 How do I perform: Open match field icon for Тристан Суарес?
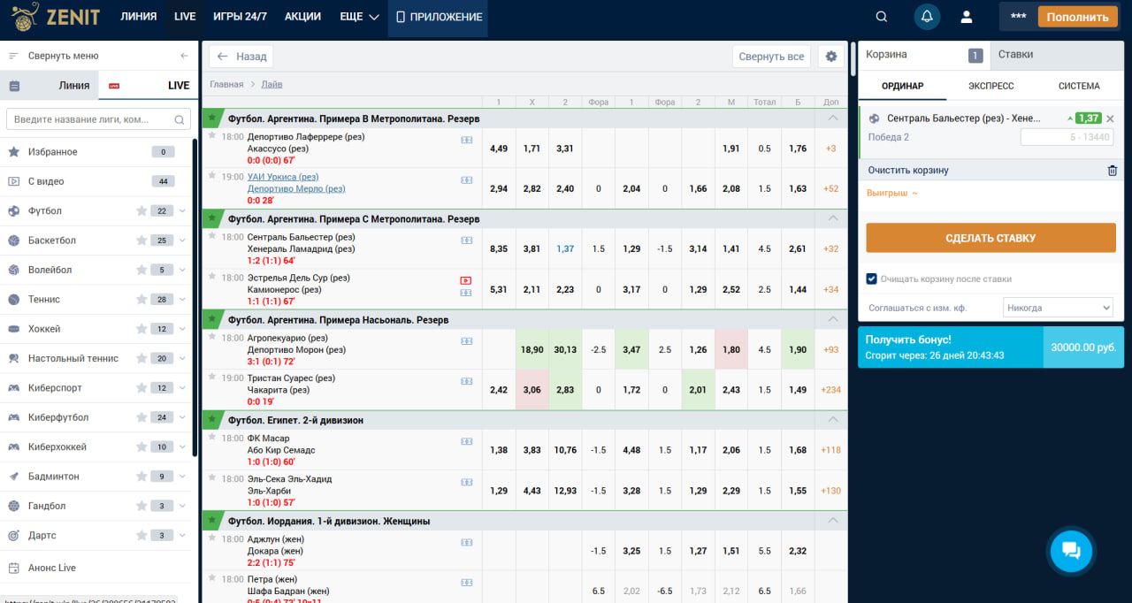coord(466,381)
